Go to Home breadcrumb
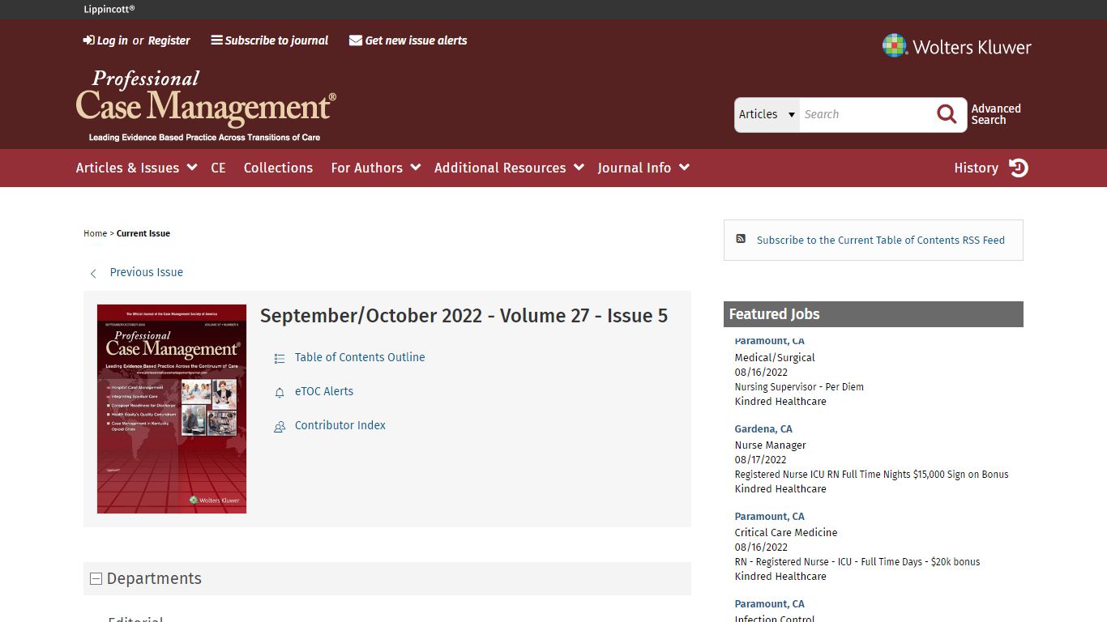 pos(96,233)
